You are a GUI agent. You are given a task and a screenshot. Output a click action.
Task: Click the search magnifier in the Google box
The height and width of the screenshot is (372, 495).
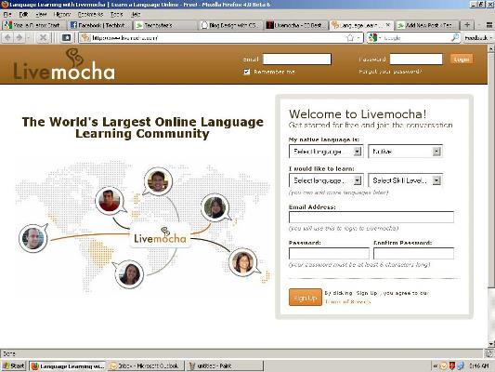pos(455,37)
